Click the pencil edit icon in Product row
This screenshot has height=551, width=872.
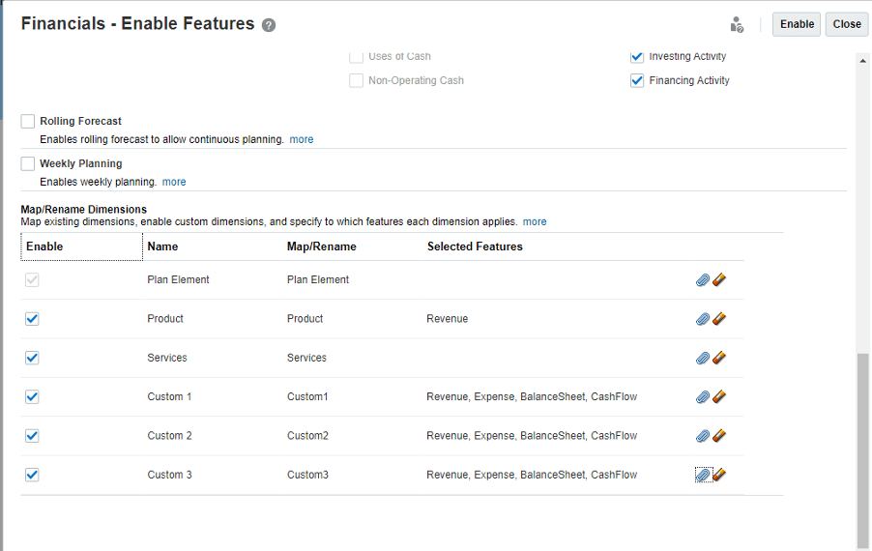(719, 318)
